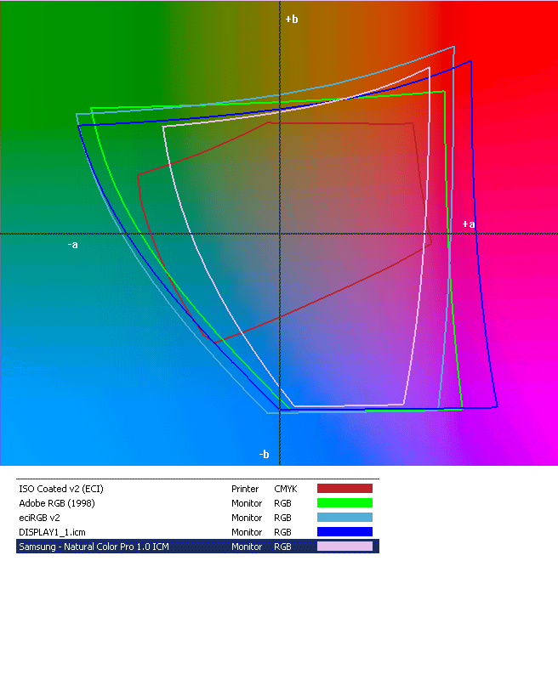The width and height of the screenshot is (558, 680).
Task: Click the Monitor cell in Adobe RGB row
Action: tap(247, 503)
